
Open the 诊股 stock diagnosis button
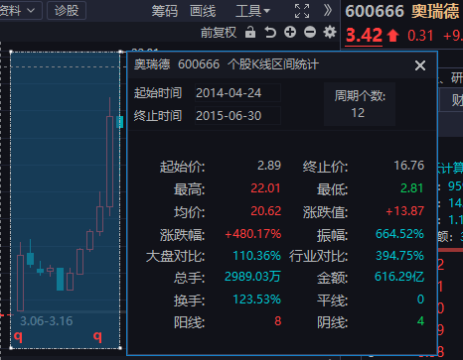point(67,11)
